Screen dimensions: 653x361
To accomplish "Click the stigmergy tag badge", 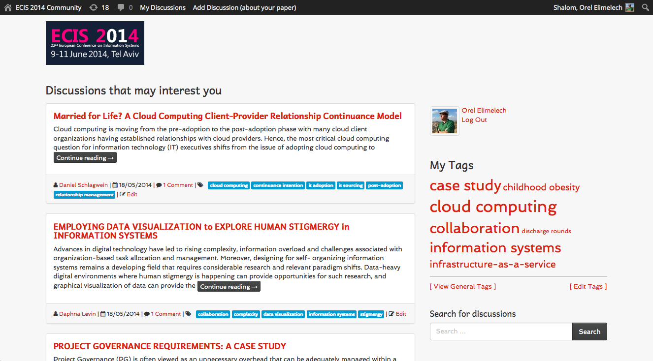I will pyautogui.click(x=371, y=314).
